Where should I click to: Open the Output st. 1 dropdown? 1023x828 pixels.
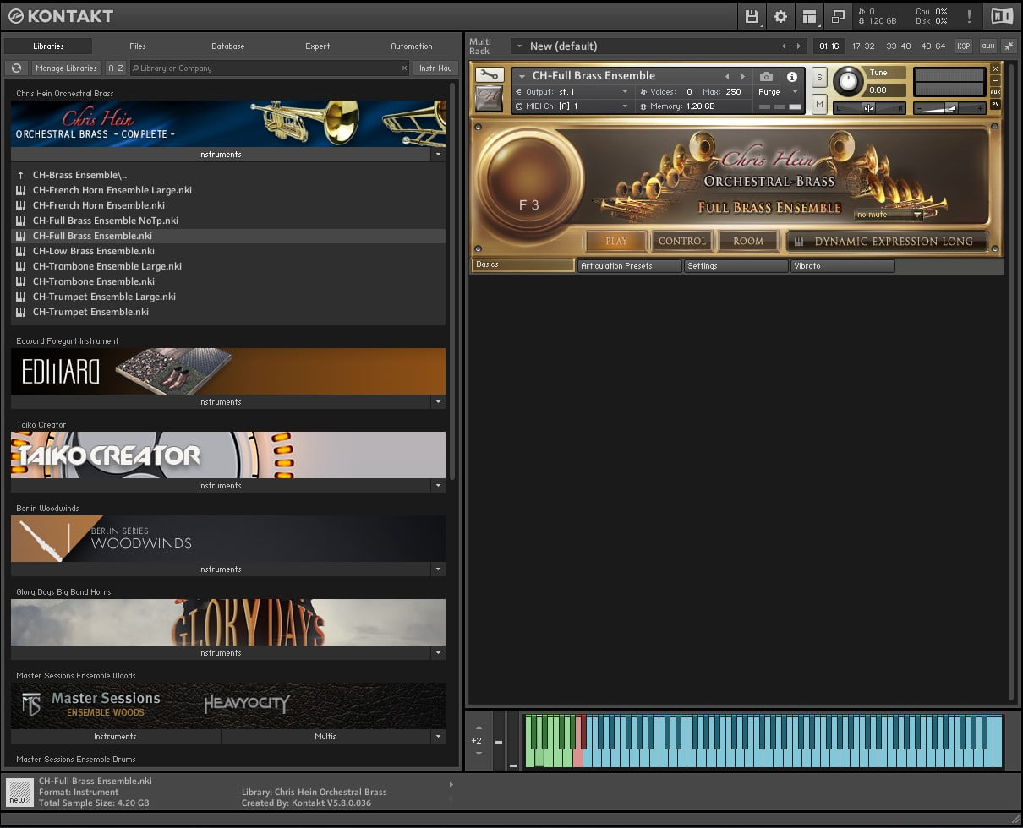point(572,92)
